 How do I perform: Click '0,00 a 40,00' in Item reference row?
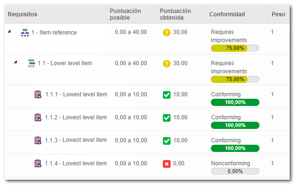(x=131, y=32)
